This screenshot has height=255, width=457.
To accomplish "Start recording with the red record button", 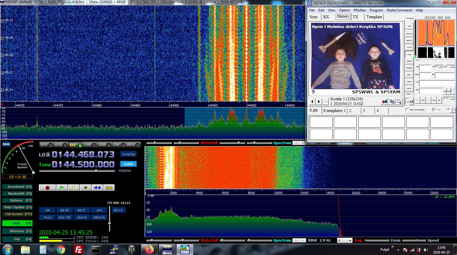I will coord(47,188).
